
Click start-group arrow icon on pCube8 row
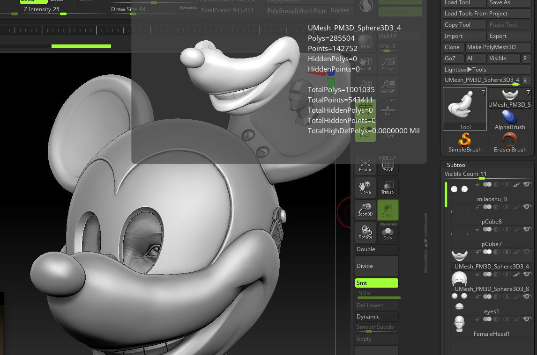coord(477,207)
